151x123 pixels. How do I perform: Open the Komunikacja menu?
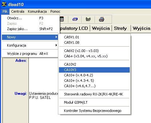(x=37, y=11)
